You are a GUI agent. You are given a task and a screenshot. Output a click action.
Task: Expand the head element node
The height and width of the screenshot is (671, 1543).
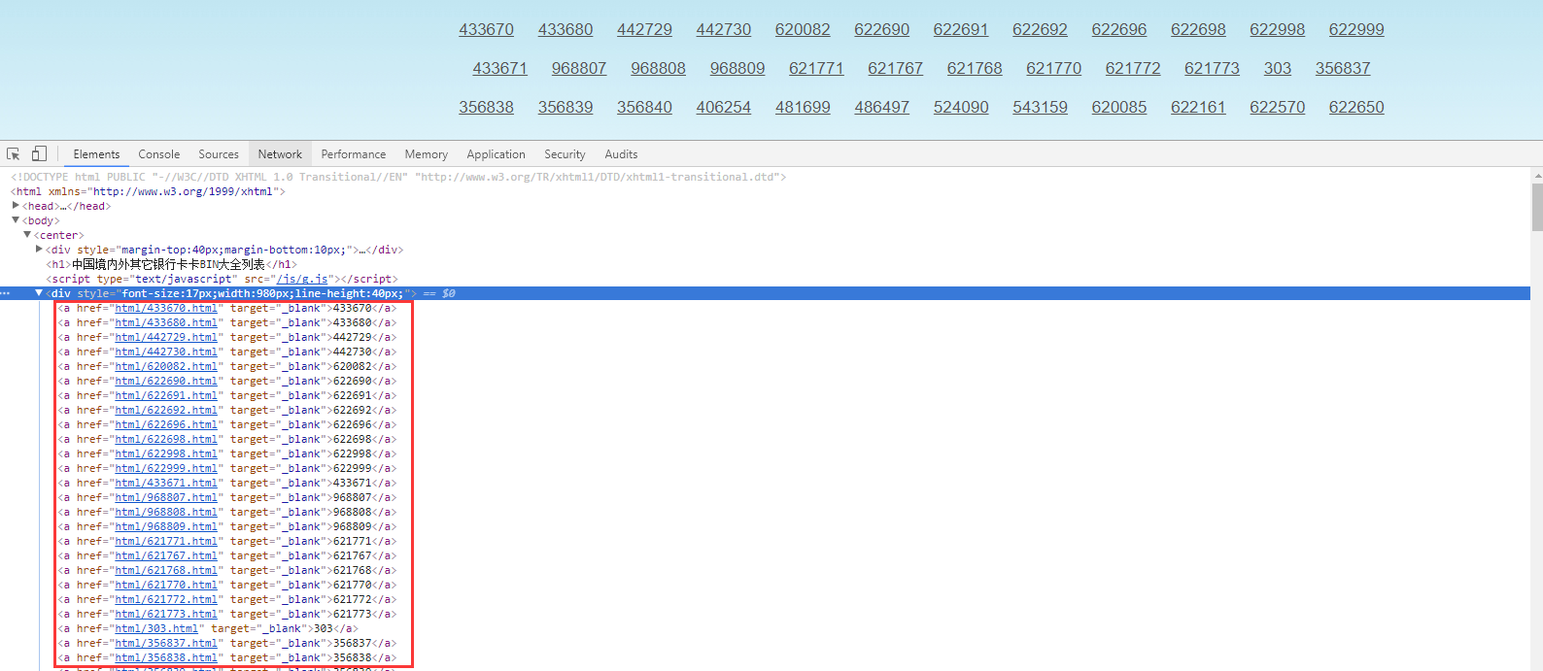click(16, 206)
